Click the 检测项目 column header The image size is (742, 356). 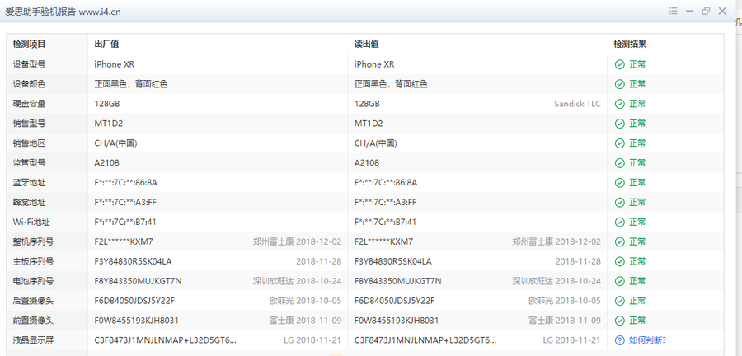coord(30,44)
